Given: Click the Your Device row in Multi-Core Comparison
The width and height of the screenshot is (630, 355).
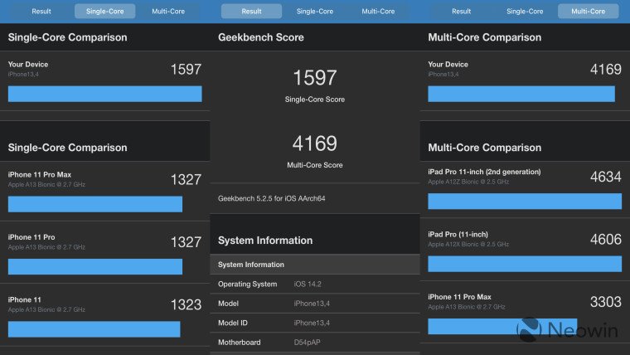Looking at the screenshot, I should 525,80.
